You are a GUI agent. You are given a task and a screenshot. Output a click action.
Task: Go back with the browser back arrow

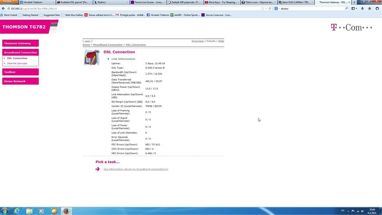click(x=3, y=9)
